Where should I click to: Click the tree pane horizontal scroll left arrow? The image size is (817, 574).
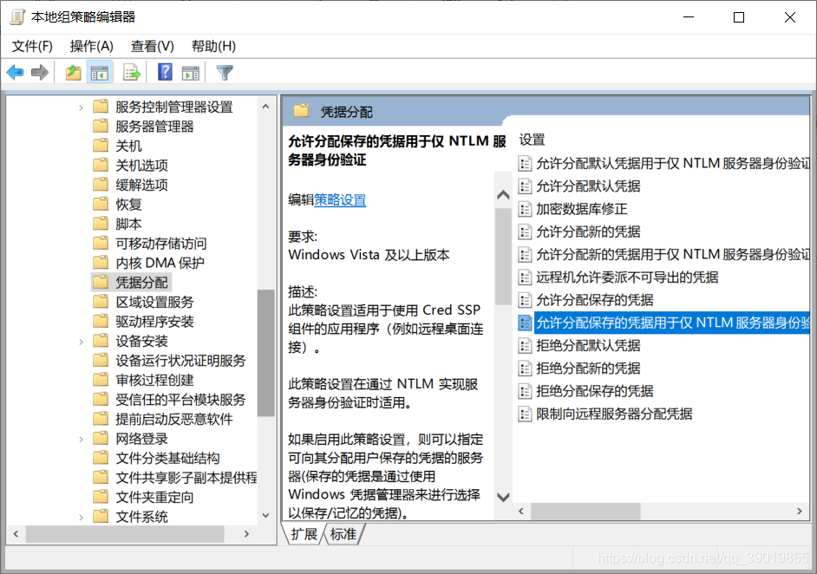tap(16, 534)
